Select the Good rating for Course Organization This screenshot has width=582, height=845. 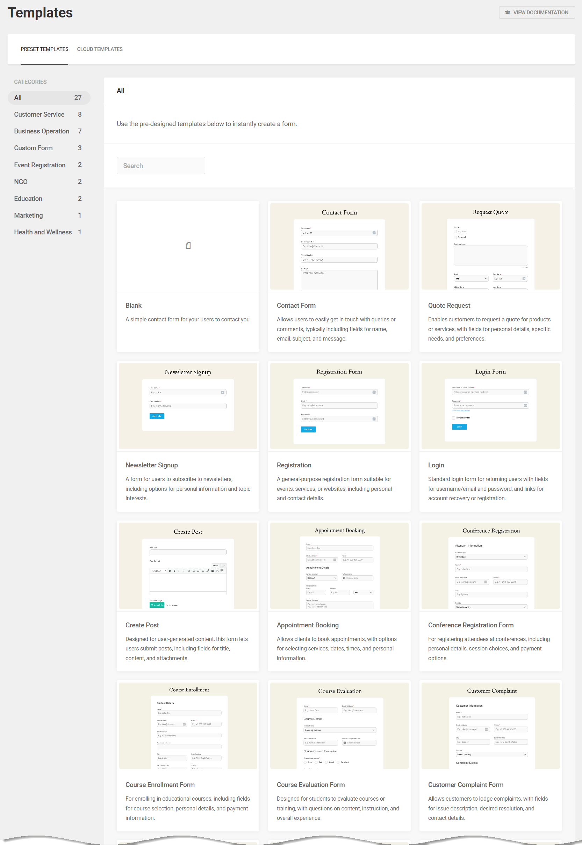pyautogui.click(x=326, y=763)
